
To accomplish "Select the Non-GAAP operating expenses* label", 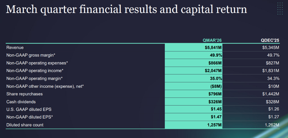I will tap(37, 63).
